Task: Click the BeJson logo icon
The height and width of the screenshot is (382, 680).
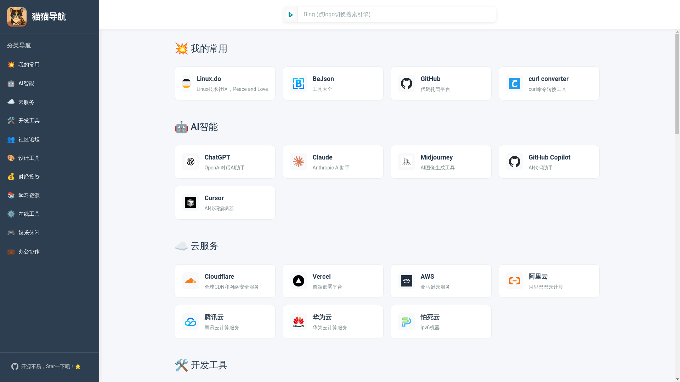Action: point(299,83)
